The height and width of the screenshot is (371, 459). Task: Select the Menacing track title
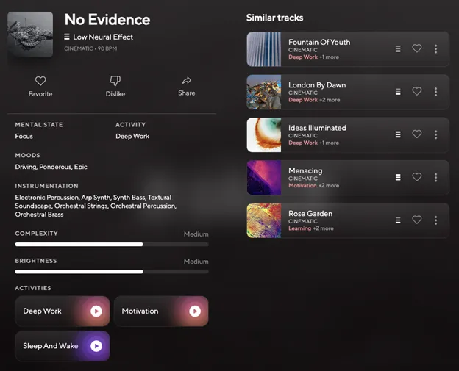pos(305,170)
